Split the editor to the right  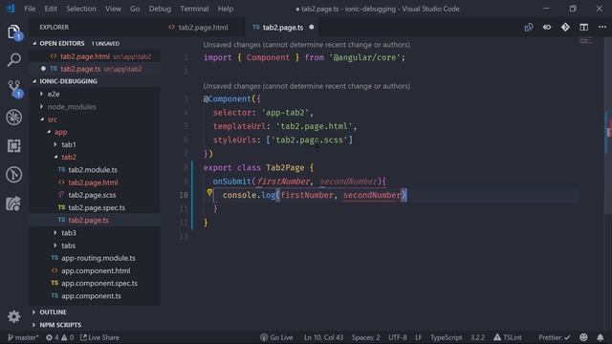pyautogui.click(x=584, y=28)
